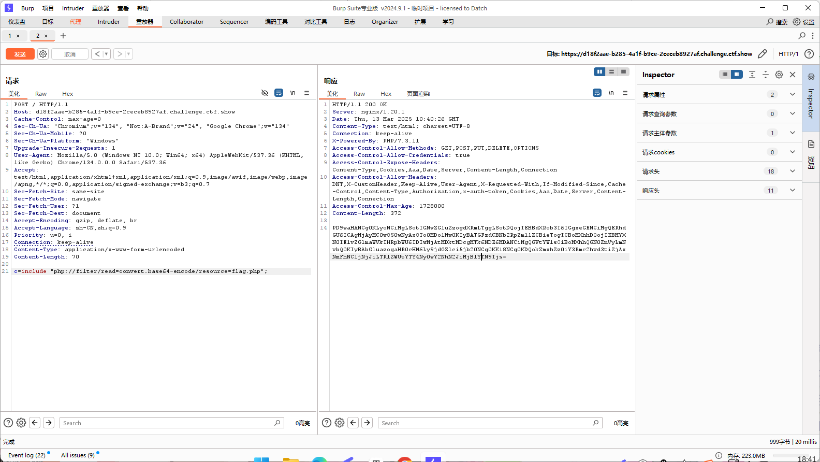Click request search help icon
Viewport: 820px width, 462px height.
(8, 423)
